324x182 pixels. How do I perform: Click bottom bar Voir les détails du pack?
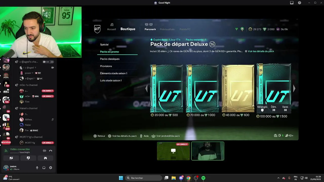coord(123,136)
